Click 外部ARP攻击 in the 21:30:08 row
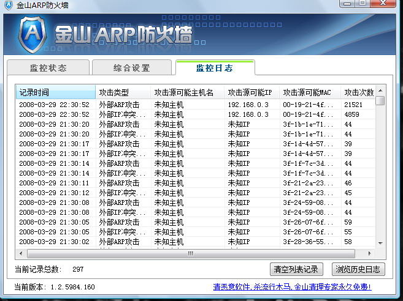This screenshot has height=301, width=403. [119, 203]
